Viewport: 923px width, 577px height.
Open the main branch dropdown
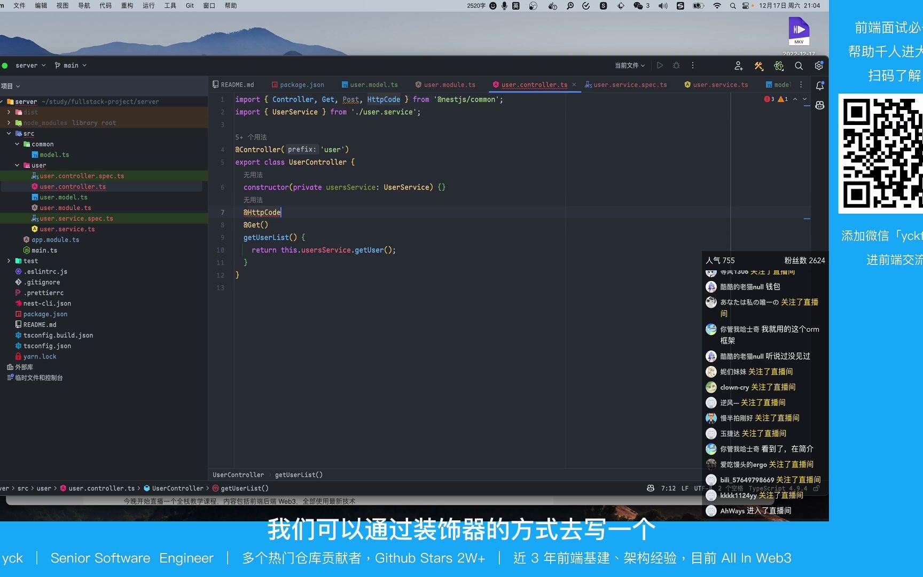[x=71, y=66]
